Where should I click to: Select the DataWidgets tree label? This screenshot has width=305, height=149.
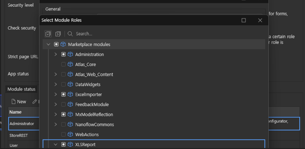[x=88, y=85]
